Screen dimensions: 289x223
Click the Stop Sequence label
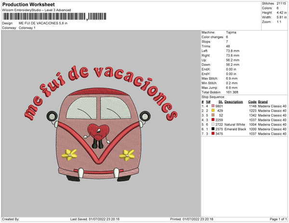tap(213, 97)
